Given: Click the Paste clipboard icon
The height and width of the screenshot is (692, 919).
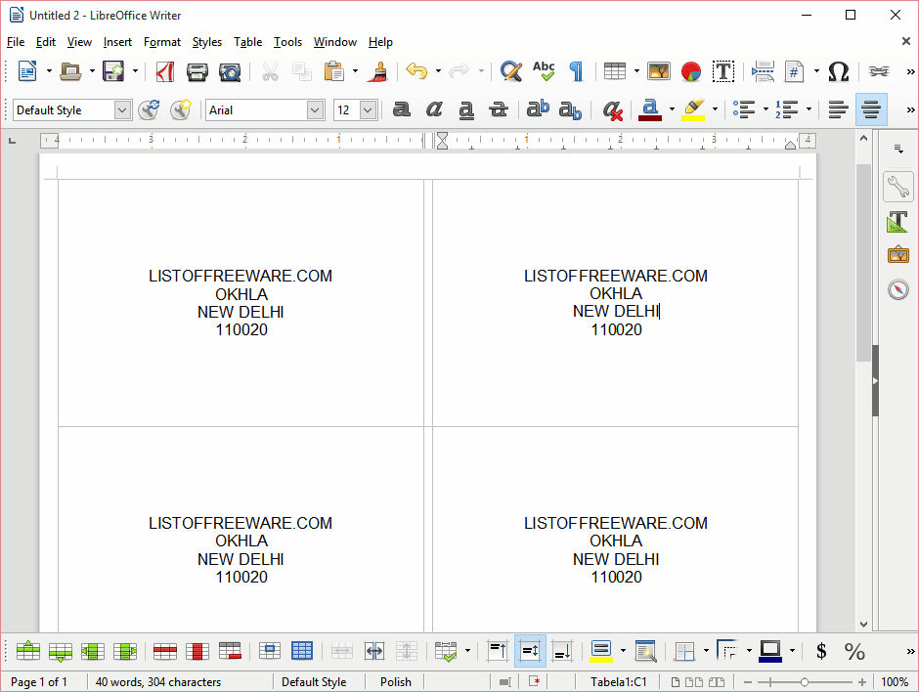Looking at the screenshot, I should 334,71.
